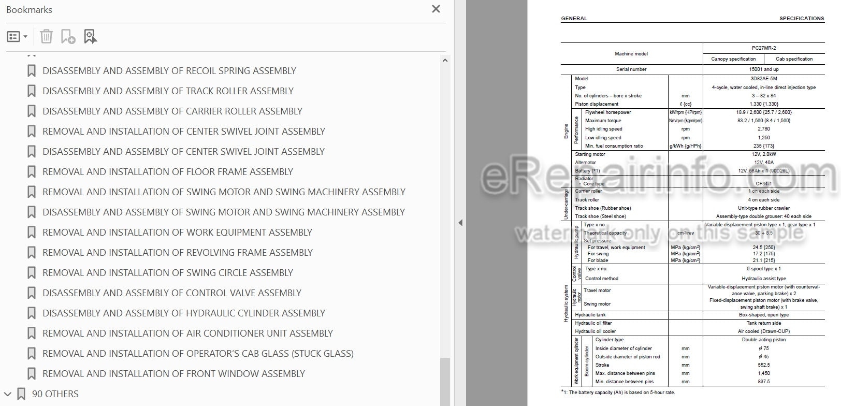Open Removal of Swing Motor bookmark

(224, 192)
